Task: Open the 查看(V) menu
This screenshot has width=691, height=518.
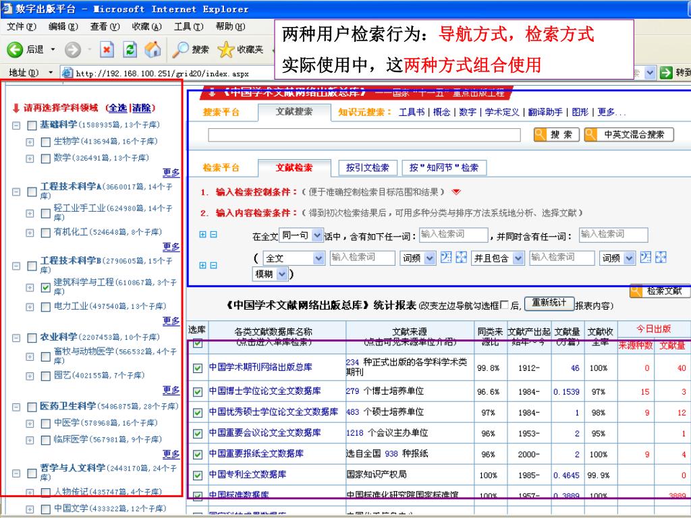Action: (x=105, y=26)
